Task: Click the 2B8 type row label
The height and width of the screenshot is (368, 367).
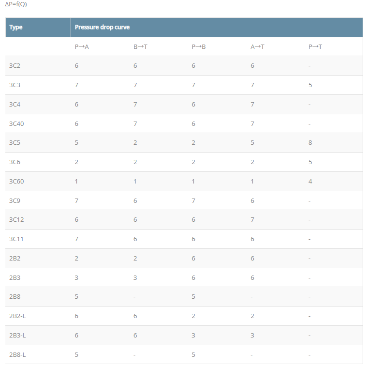Action: click(x=15, y=297)
